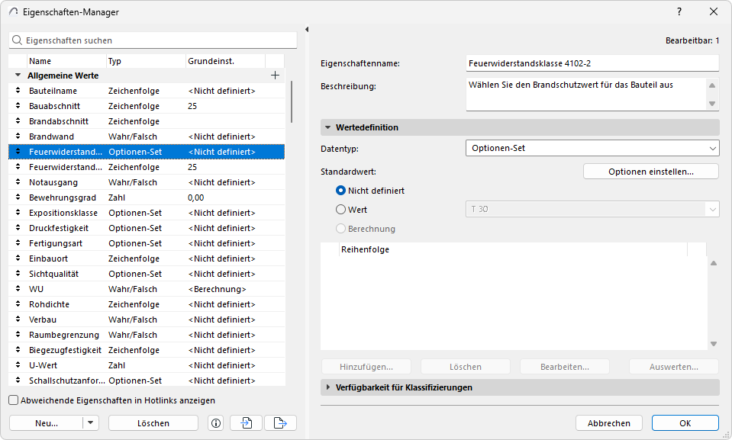The height and width of the screenshot is (440, 732).
Task: Click the Name column header
Action: [x=66, y=61]
